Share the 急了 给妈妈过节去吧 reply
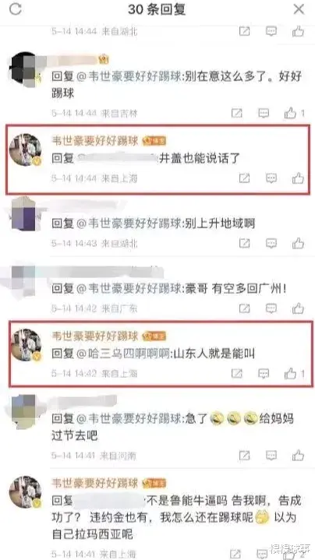315x560 pixels. tap(245, 456)
